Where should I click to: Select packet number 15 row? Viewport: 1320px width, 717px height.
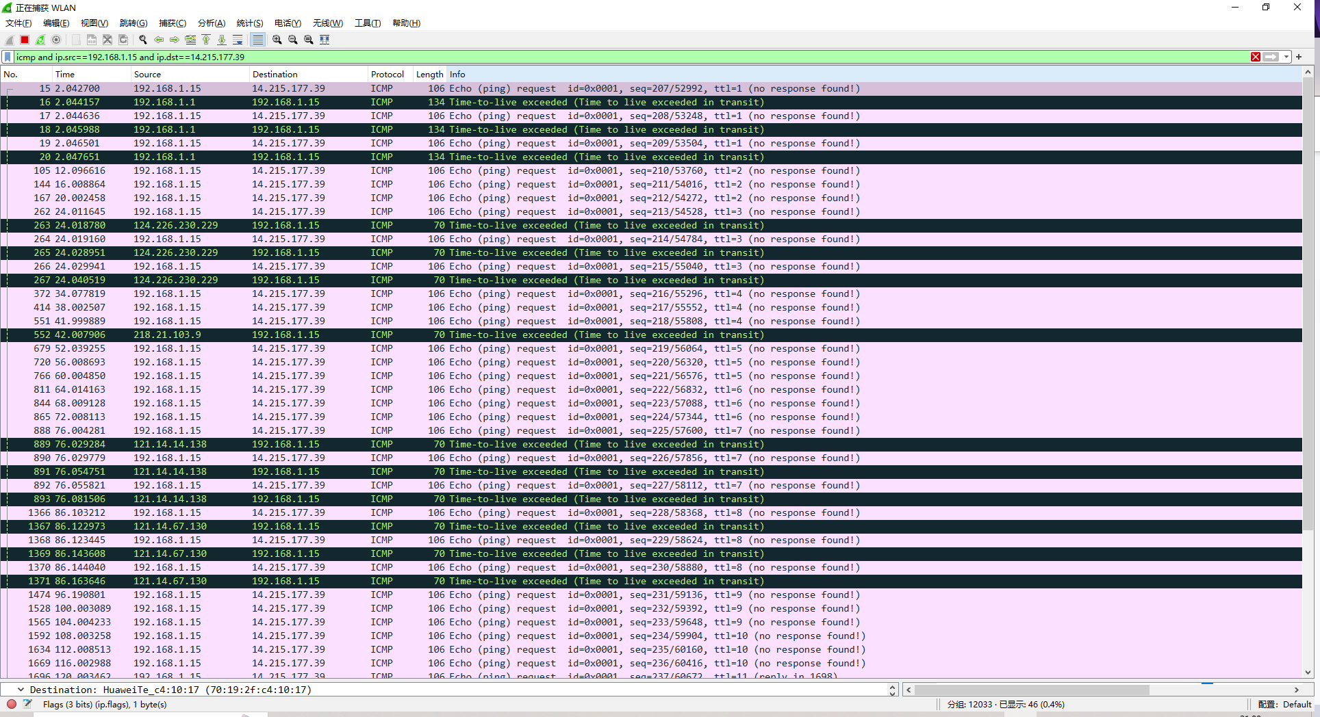651,88
